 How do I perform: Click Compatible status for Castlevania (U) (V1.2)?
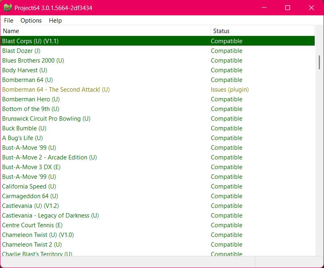[x=227, y=206]
